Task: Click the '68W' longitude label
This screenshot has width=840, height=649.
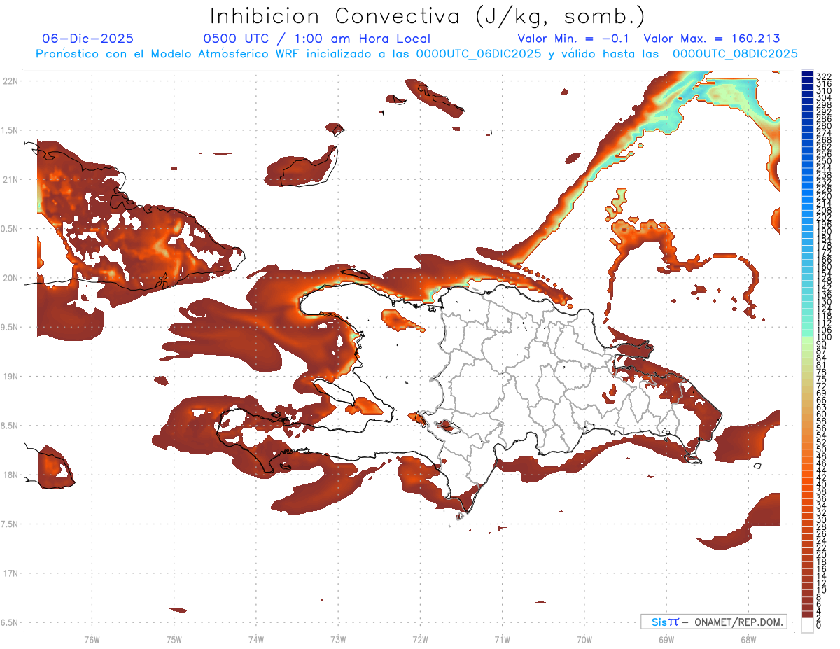Action: [x=748, y=639]
